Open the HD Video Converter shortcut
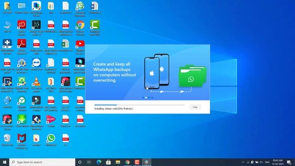The width and height of the screenshot is (295, 166). tap(80, 9)
